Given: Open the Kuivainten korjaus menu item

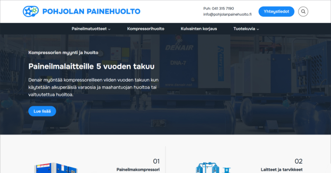Looking at the screenshot, I should pos(199,29).
